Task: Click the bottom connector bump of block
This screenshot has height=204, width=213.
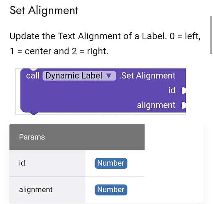Action: coord(34,113)
